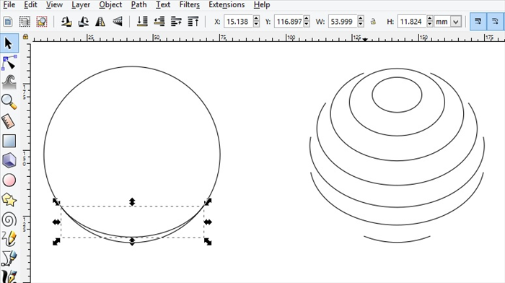Lower selection to bottom
The image size is (505, 283).
click(x=142, y=22)
